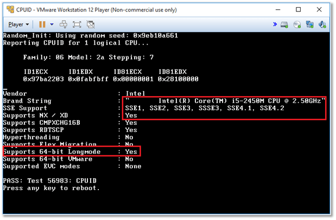
Task: Click the hard disk device icon
Action: (x=284, y=24)
